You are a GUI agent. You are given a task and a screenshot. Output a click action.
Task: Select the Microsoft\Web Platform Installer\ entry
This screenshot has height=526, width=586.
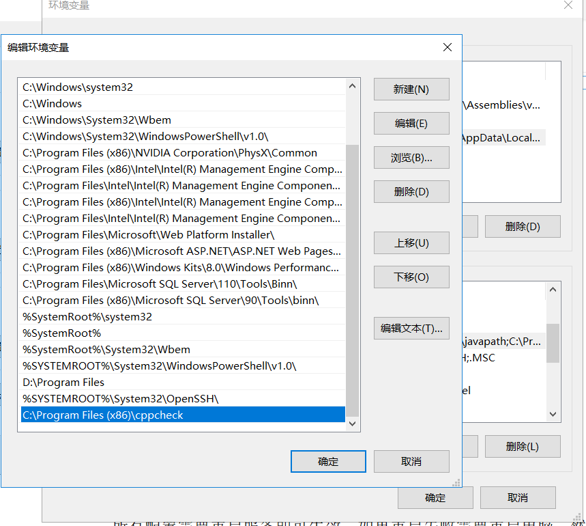pyautogui.click(x=182, y=235)
